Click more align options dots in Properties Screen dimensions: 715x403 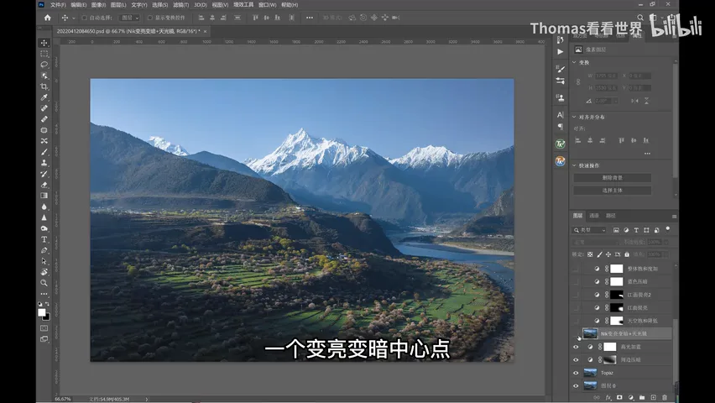tap(647, 154)
